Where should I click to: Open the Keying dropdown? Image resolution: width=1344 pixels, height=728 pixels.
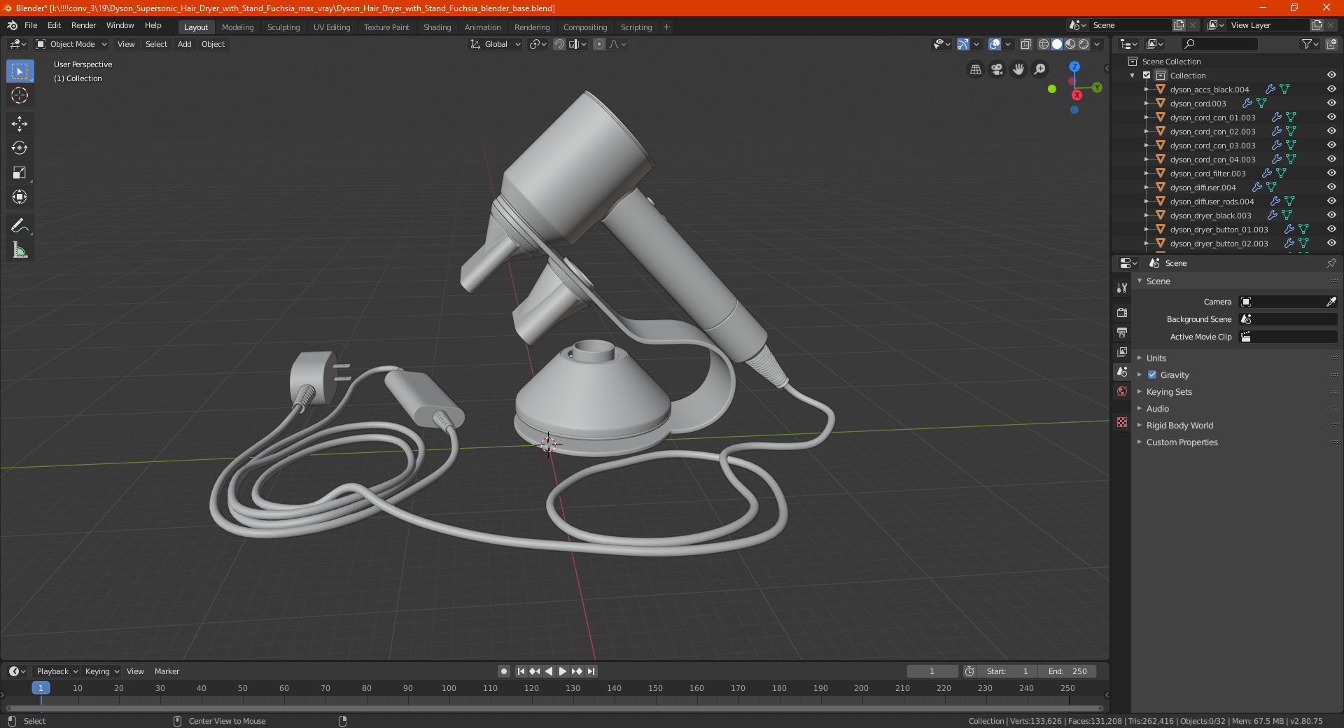[101, 671]
